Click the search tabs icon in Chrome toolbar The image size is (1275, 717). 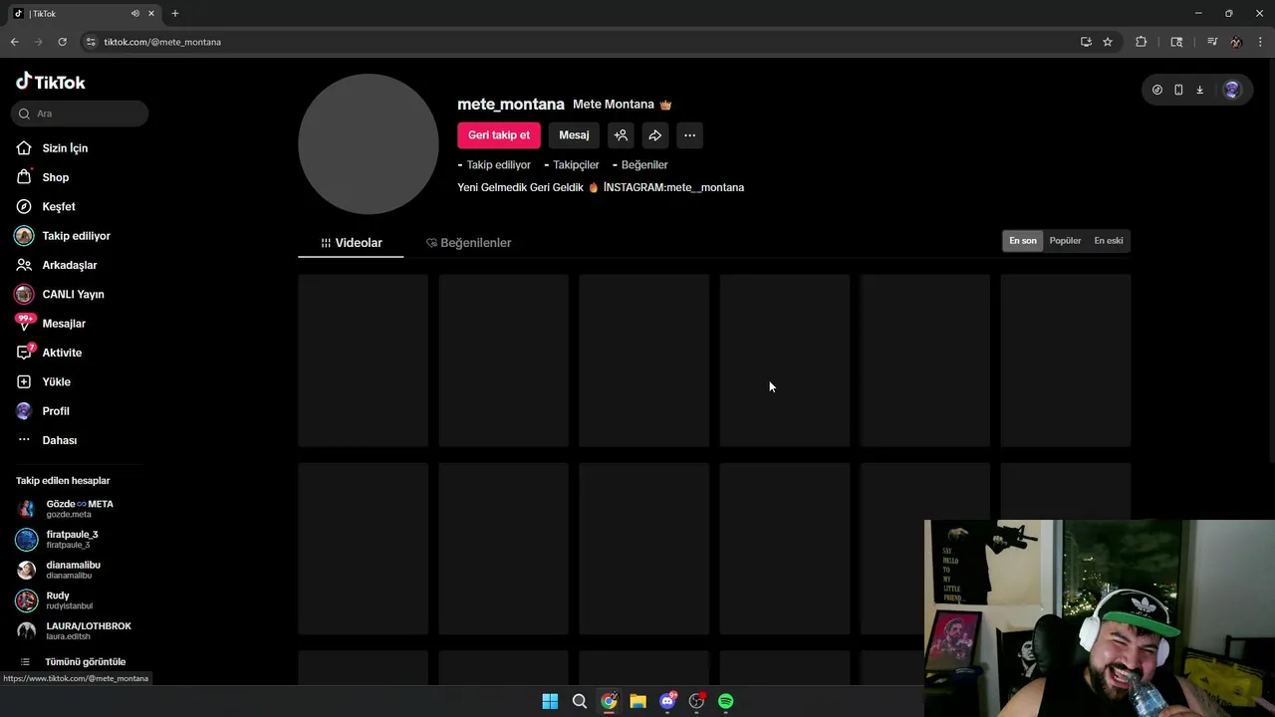coord(1176,42)
